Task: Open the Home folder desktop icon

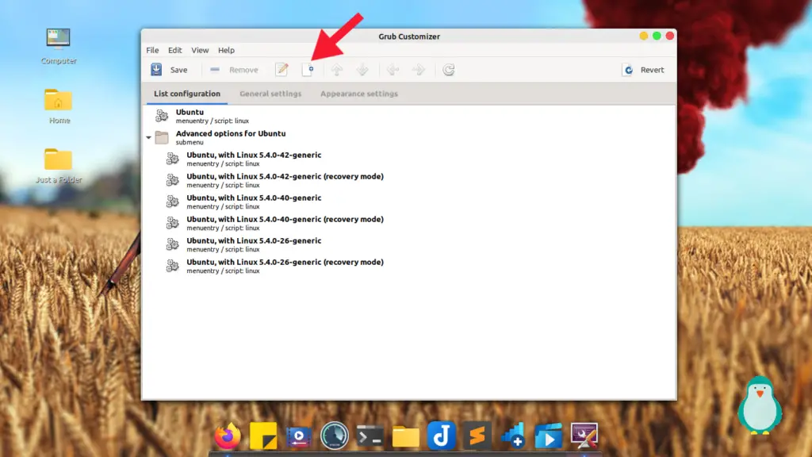Action: click(59, 106)
